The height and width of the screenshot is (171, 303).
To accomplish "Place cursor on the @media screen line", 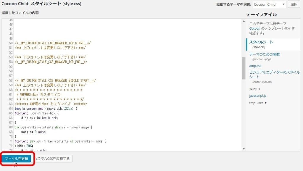I will click(44, 108).
